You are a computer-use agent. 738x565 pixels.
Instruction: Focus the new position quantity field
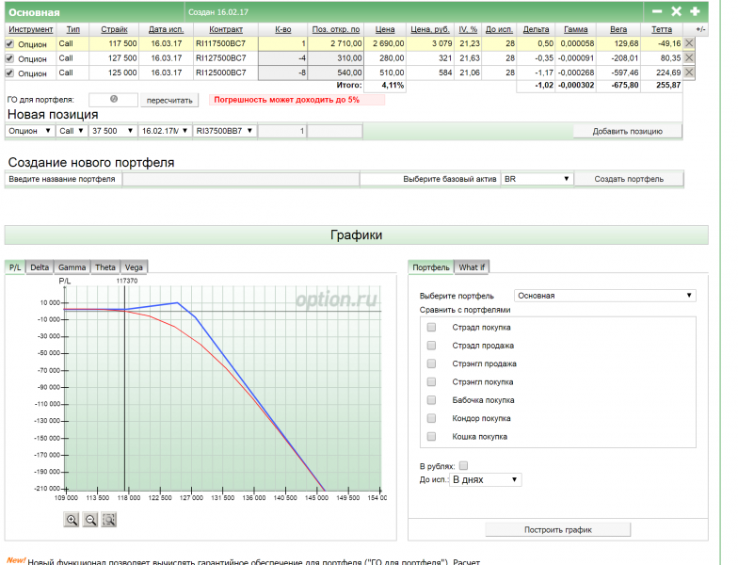pos(282,131)
